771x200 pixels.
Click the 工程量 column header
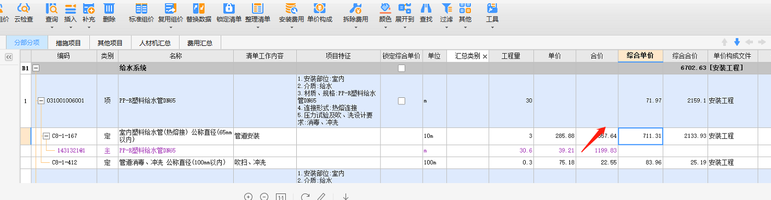pyautogui.click(x=511, y=56)
